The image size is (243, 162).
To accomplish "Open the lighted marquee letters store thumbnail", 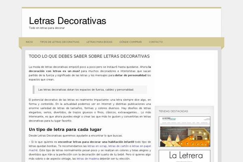I will tap(184, 132).
